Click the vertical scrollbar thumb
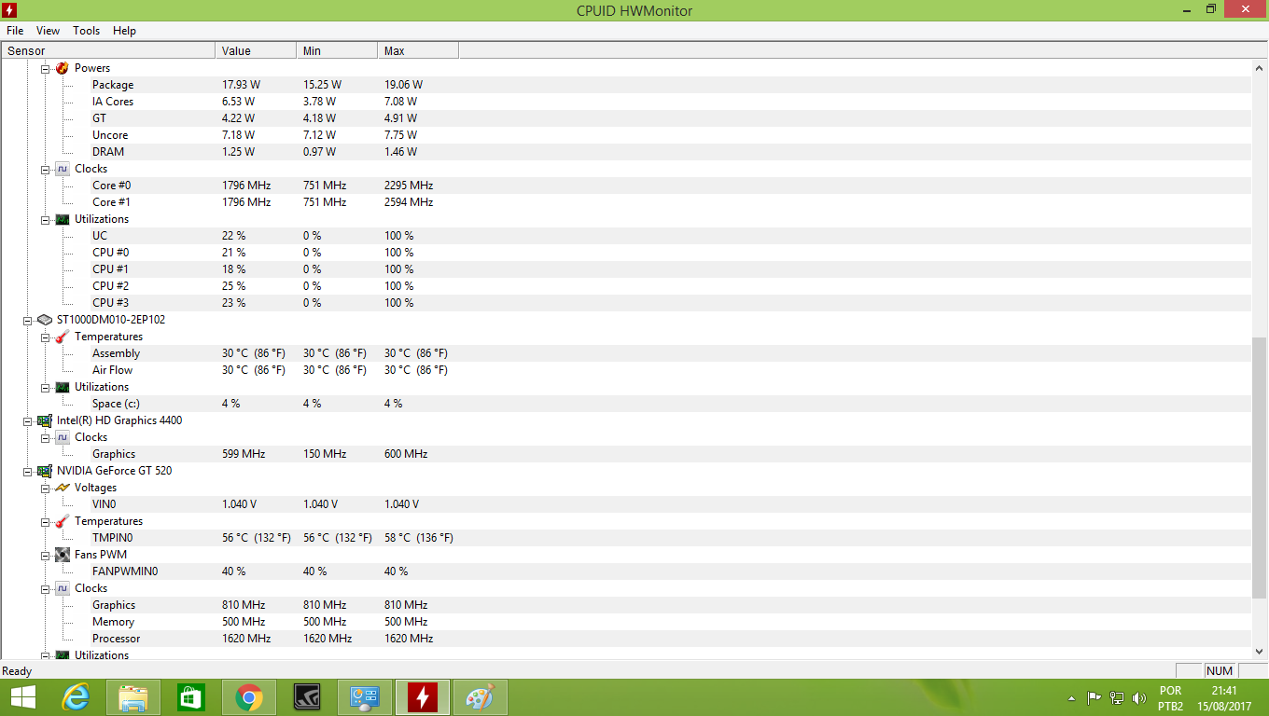Viewport: 1269px width, 716px height. 1259,467
